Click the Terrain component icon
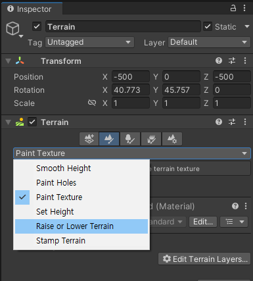Screen dimensions: 253x281 click(20, 122)
